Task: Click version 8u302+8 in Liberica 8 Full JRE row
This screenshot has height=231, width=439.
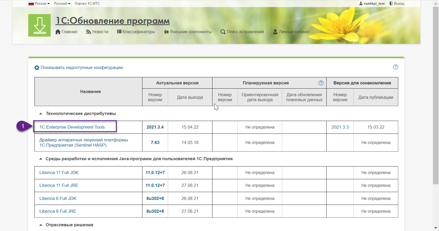Action: point(155,211)
